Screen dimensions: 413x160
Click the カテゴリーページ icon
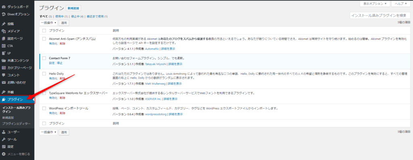tap(4, 68)
